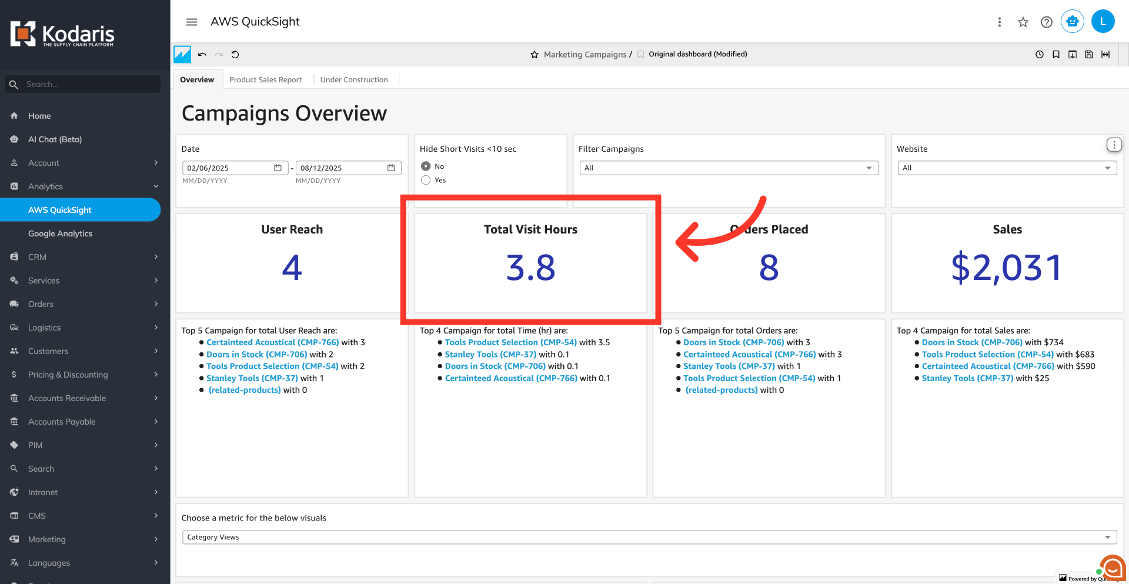Expand the Marketing sidebar menu
Screen dimensions: 1129x584
(x=85, y=539)
